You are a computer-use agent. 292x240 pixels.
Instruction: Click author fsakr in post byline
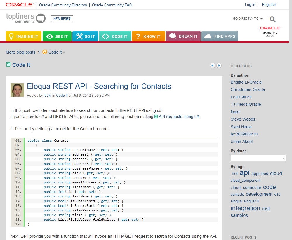(x=47, y=96)
